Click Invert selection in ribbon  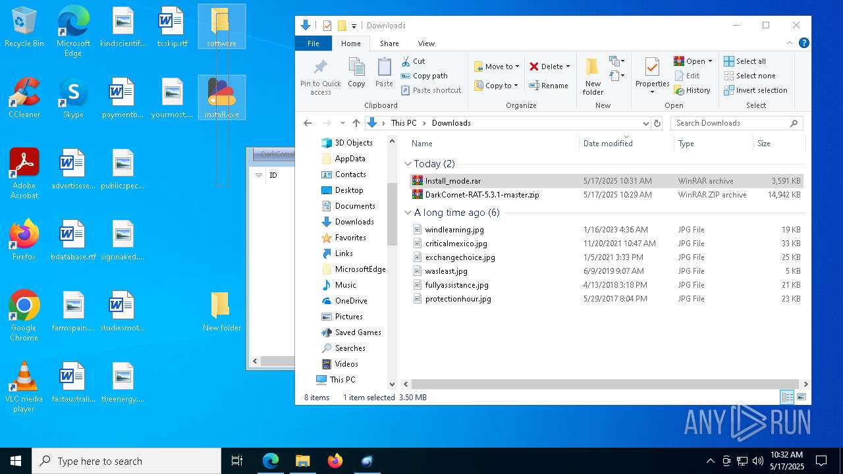[x=755, y=90]
